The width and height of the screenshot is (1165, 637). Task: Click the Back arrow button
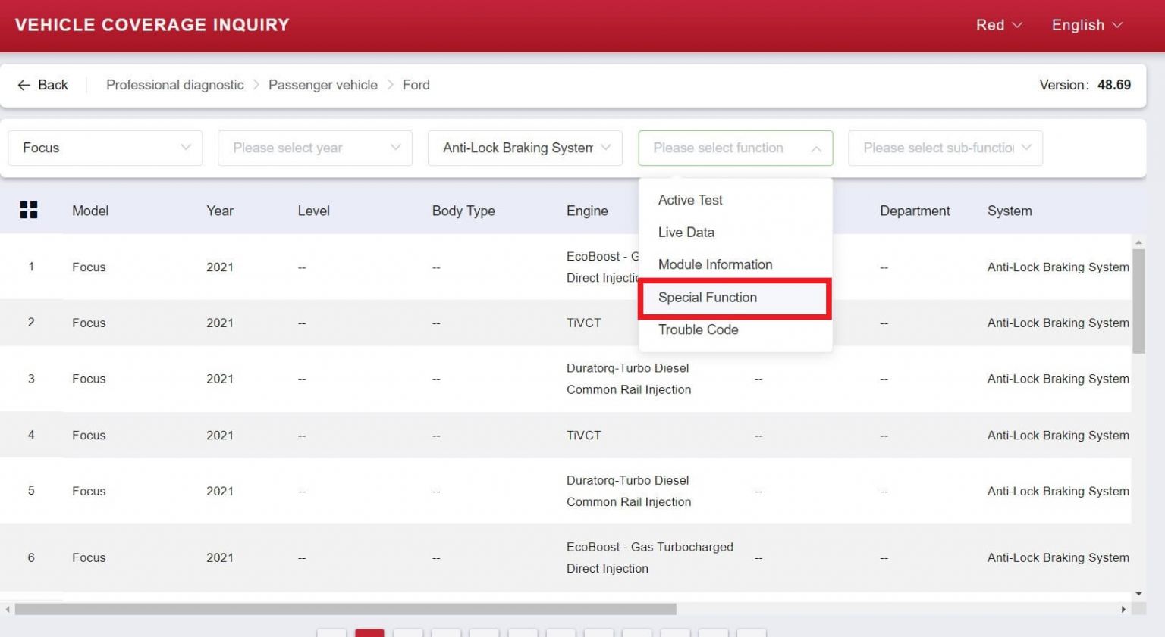pos(43,85)
